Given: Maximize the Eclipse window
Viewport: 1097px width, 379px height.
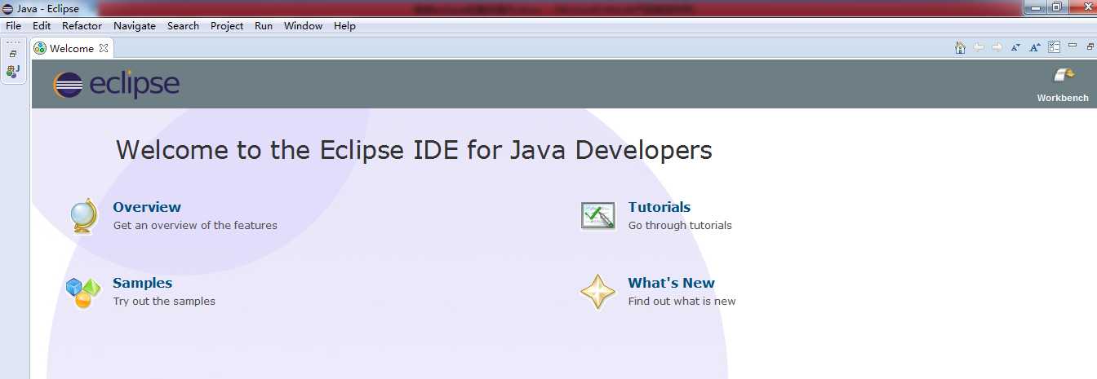Looking at the screenshot, I should pos(1057,7).
